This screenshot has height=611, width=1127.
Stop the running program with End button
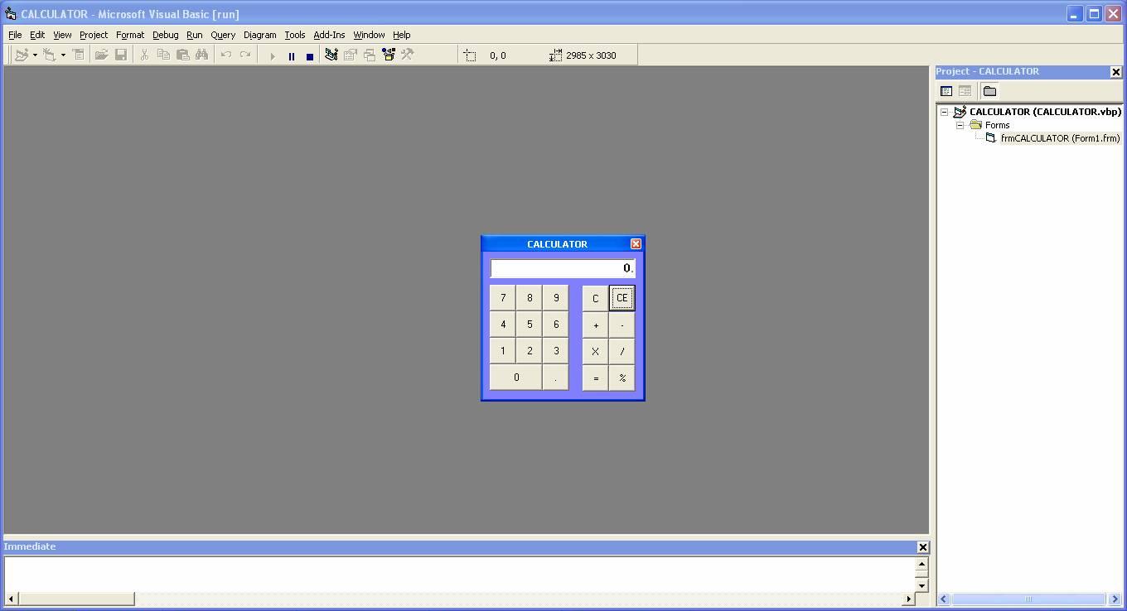tap(309, 55)
